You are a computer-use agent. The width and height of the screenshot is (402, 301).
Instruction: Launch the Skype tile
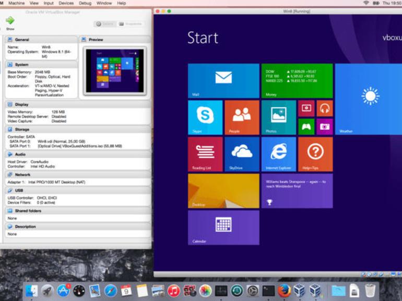tap(205, 117)
